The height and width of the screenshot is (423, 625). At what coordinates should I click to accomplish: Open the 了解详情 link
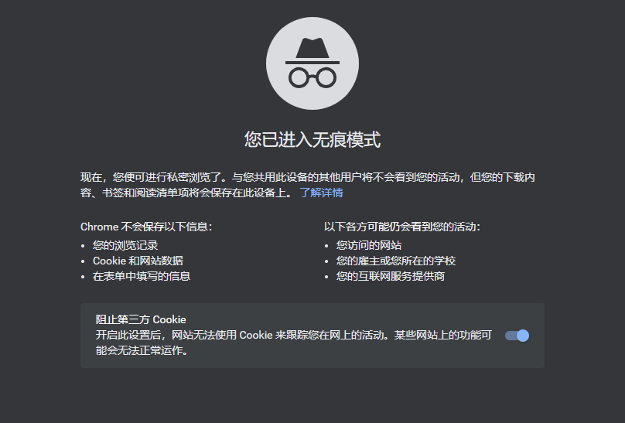(321, 193)
